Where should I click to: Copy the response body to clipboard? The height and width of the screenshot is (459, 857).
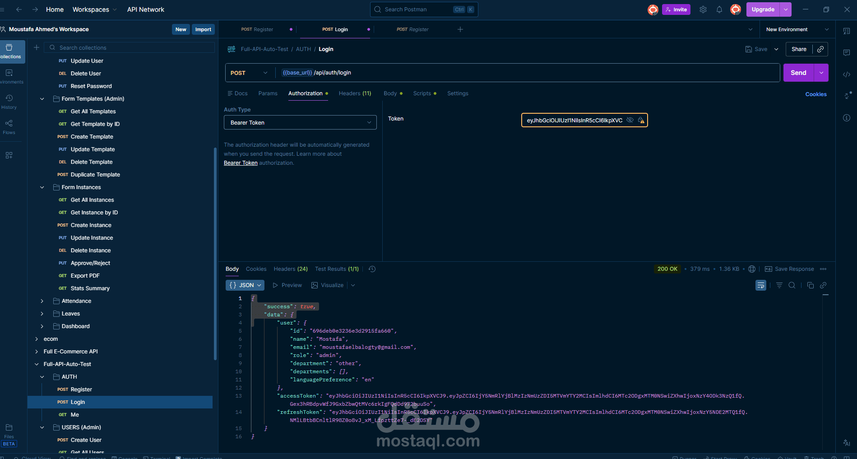(x=811, y=285)
